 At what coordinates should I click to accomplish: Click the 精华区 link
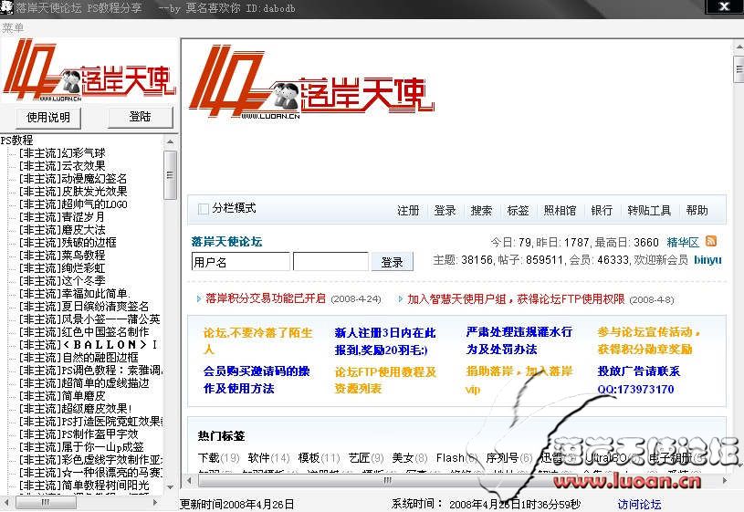pos(683,243)
